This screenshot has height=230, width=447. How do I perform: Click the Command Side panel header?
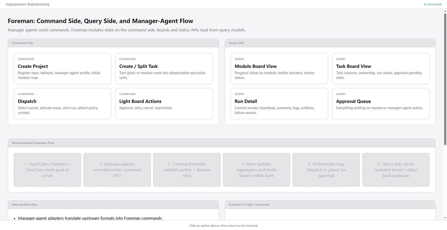tap(113, 43)
